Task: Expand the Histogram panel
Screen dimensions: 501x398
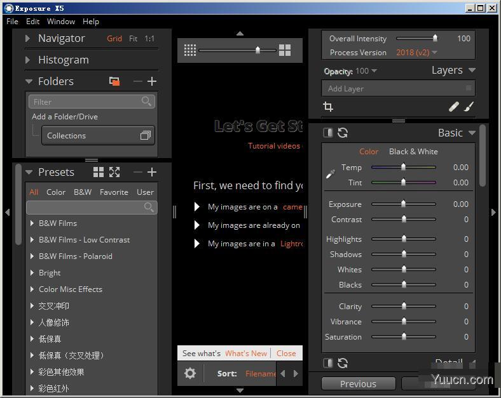Action: (28, 60)
